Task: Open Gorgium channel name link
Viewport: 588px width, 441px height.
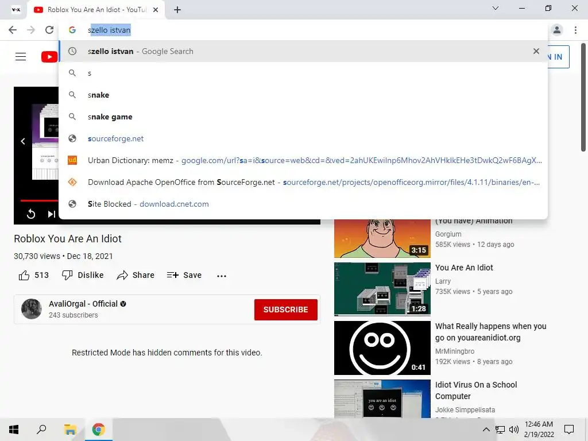Action: coord(448,234)
